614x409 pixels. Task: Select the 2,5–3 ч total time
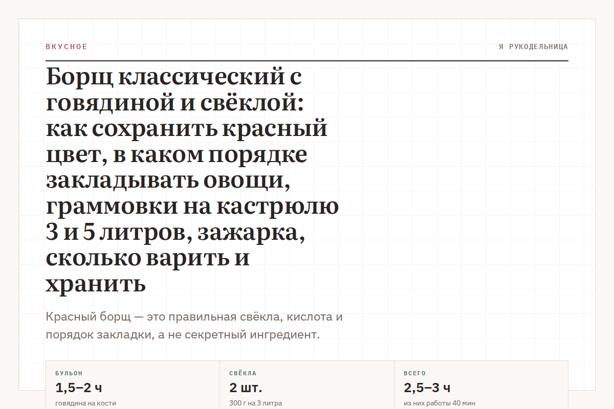click(x=427, y=388)
